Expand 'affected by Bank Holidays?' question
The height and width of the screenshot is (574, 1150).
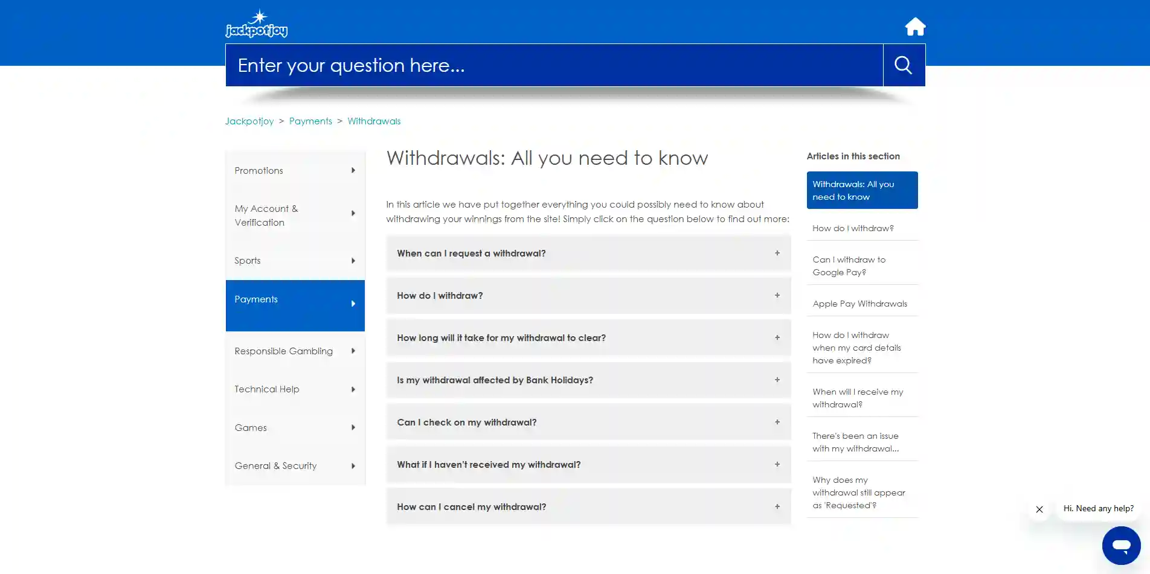coord(589,380)
